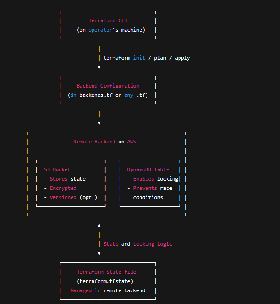Click the 'S3 Bucket' heading text
Screen dimensions: 280x304
57,169
